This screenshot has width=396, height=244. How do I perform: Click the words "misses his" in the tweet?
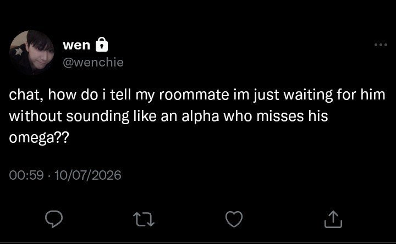pos(292,117)
